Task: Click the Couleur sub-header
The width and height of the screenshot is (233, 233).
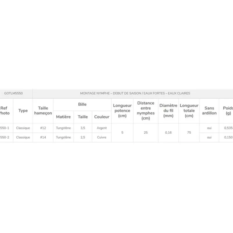Action: pos(102,117)
